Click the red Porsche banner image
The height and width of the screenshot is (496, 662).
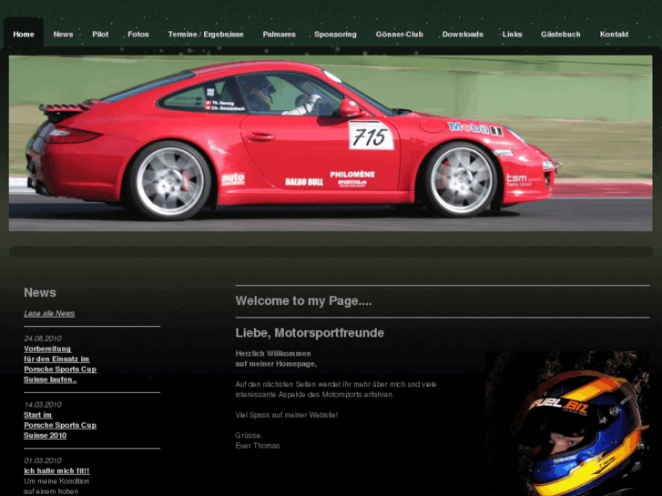pyautogui.click(x=331, y=143)
